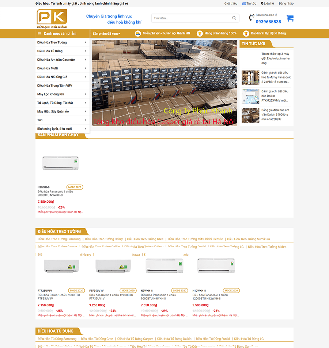Click the location pin icon beside Liên hệ
Image resolution: width=329 pixels, height=348 pixels.
click(262, 4)
